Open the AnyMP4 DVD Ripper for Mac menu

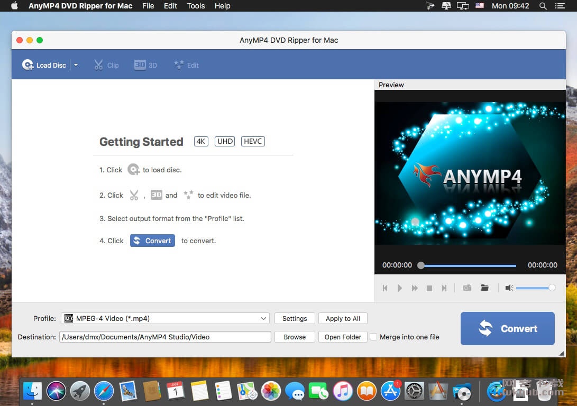[80, 6]
